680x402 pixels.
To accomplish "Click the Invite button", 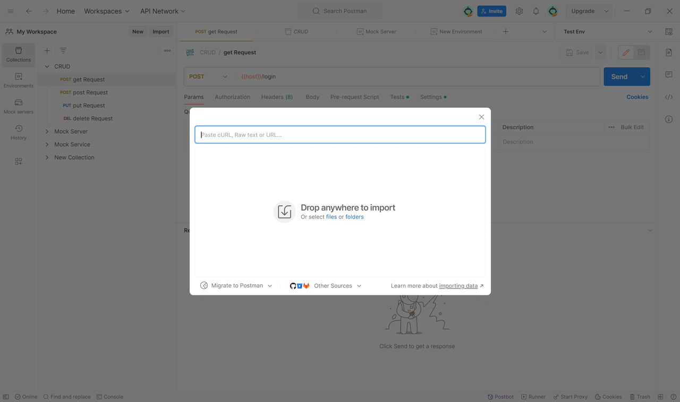I will coord(491,11).
